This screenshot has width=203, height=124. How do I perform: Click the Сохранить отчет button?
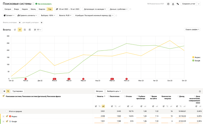[x=189, y=4]
